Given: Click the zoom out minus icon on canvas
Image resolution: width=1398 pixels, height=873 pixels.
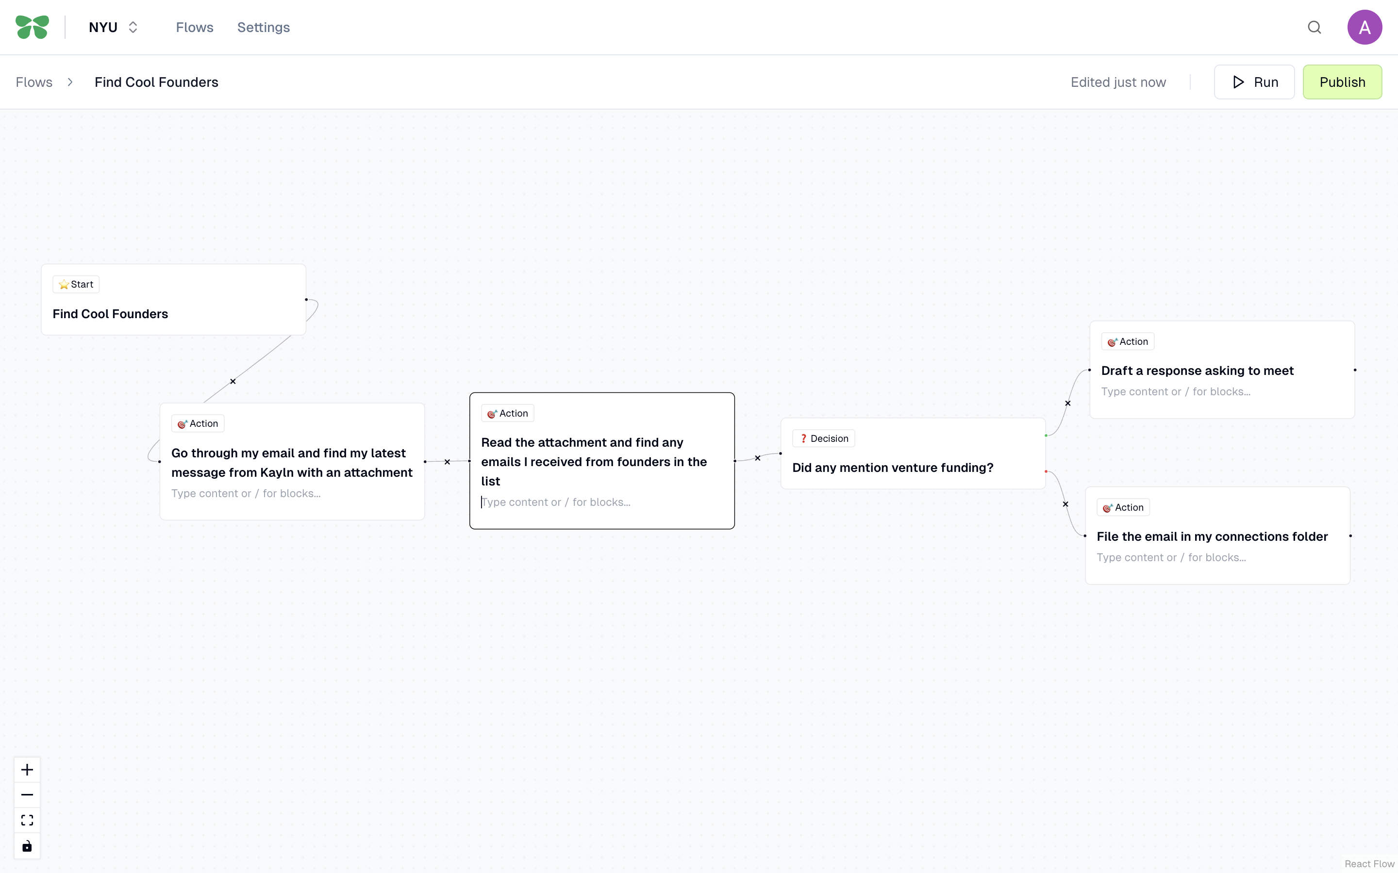Looking at the screenshot, I should pyautogui.click(x=27, y=794).
